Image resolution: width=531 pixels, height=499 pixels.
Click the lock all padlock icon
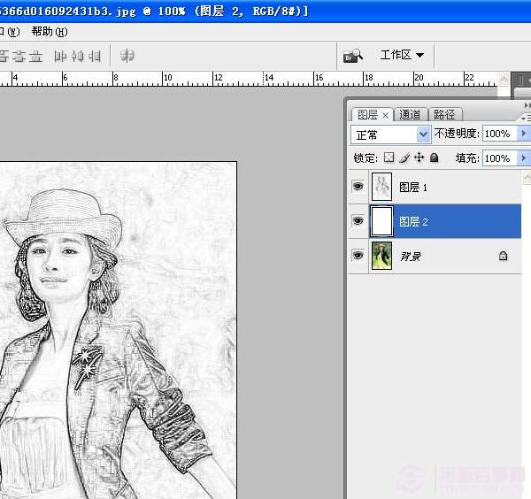[434, 158]
